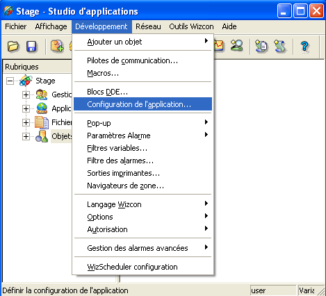Select the Stage tree item
The height and width of the screenshot is (296, 326).
pyautogui.click(x=45, y=81)
